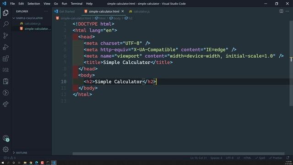Click the DOCTYPE html line
293x165 pixels.
pos(93,24)
